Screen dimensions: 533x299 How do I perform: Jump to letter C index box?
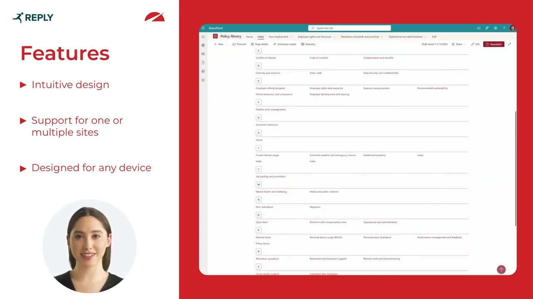coord(259,51)
